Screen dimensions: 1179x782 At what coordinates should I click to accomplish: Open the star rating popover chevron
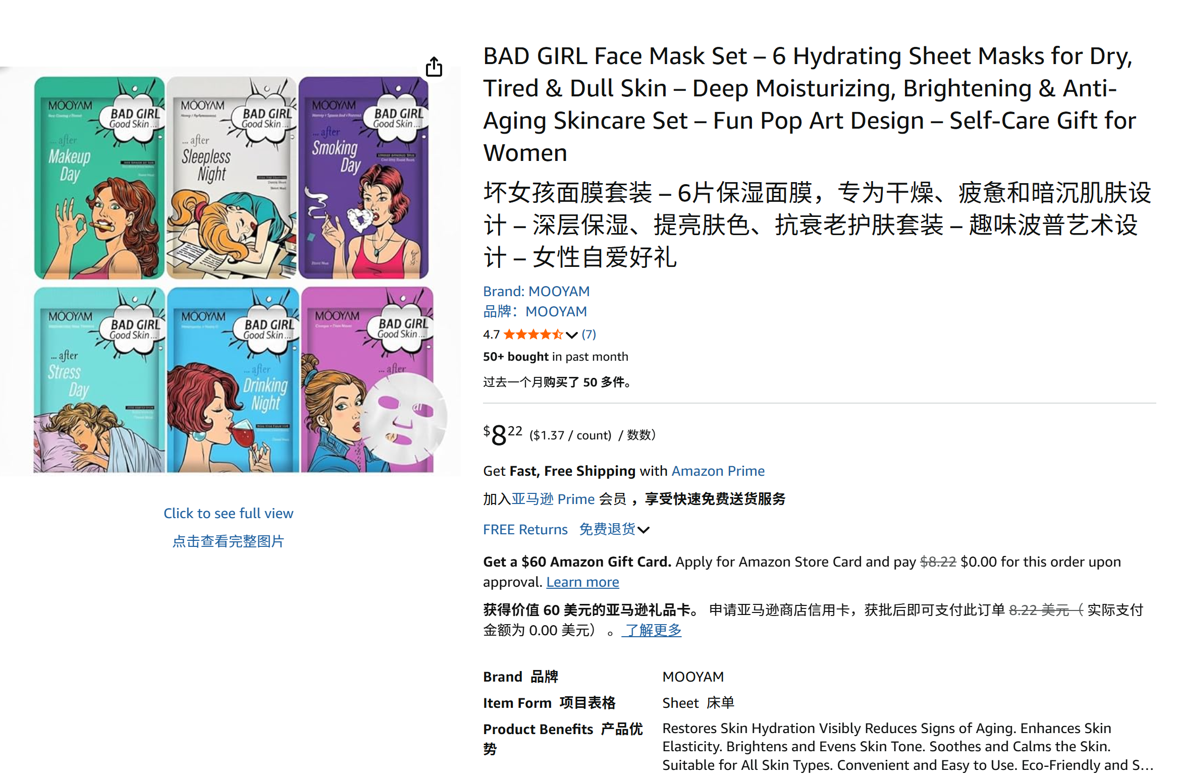click(572, 335)
